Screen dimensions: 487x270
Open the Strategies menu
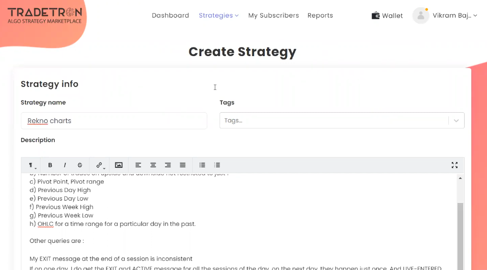click(219, 16)
